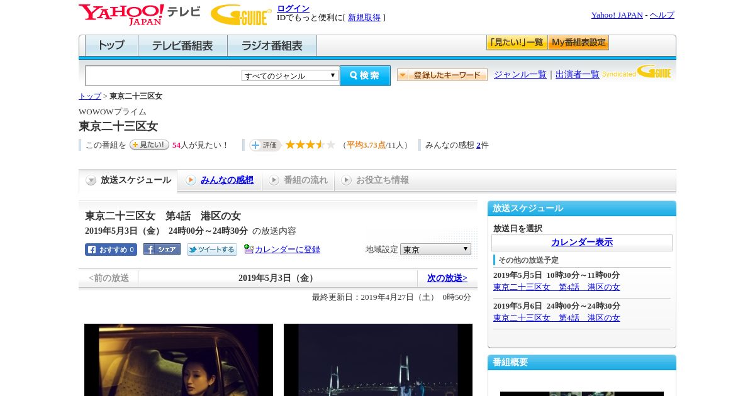
Task: Click the 東京二十三区女 program title text
Action: coord(118,126)
